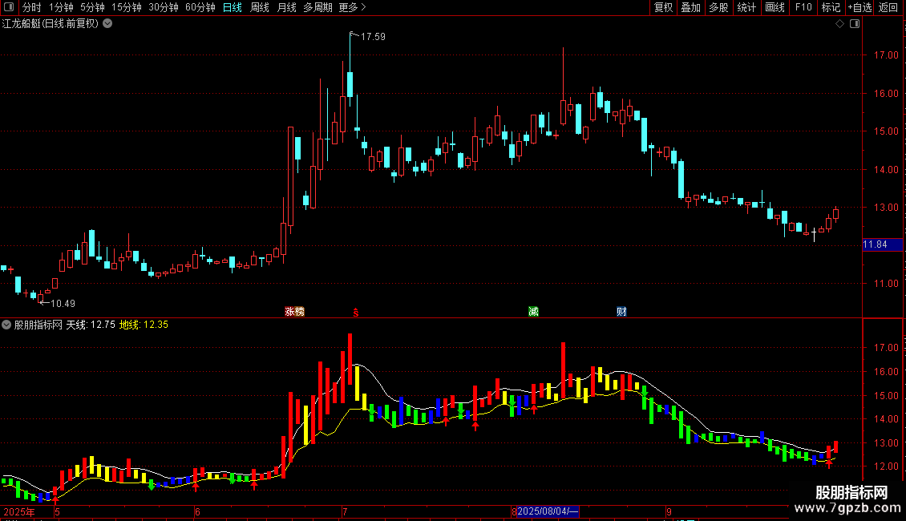Select the 5分钟 period

pos(92,7)
